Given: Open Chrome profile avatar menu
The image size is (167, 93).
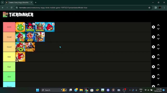Looking at the screenshot, I should point(160,7).
